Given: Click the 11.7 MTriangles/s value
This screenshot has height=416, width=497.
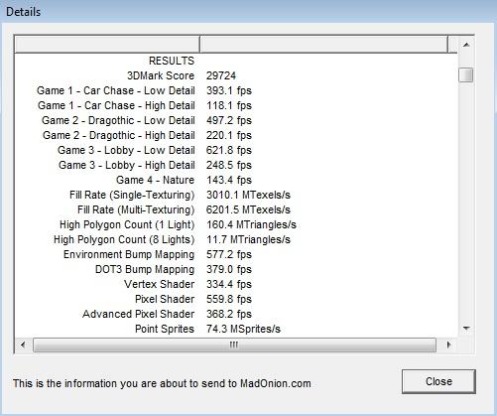Looking at the screenshot, I should coord(248,239).
